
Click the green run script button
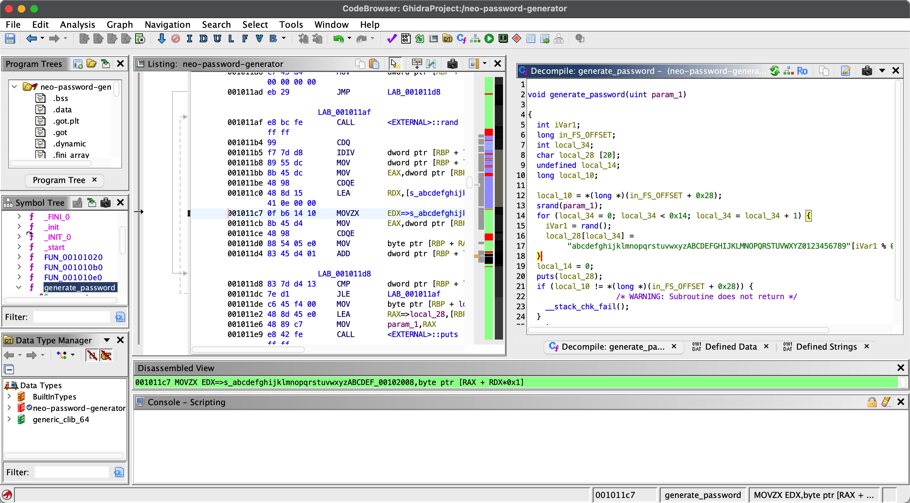pos(489,38)
